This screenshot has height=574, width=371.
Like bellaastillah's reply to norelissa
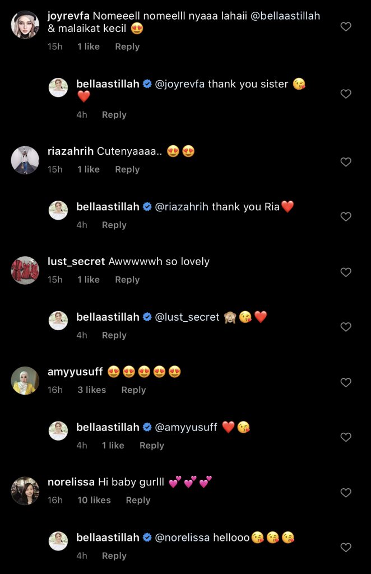coord(346,548)
